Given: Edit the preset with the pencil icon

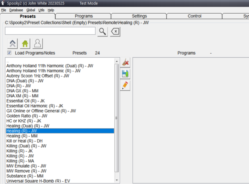Looking at the screenshot, I should pos(125,85).
